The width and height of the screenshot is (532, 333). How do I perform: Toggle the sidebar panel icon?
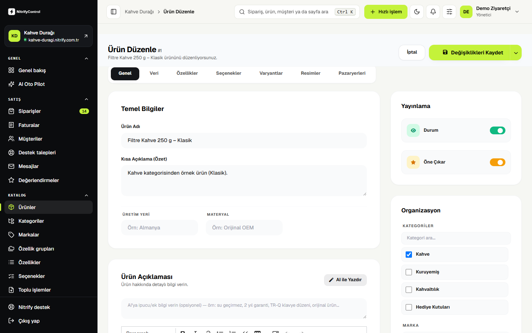pos(113,12)
